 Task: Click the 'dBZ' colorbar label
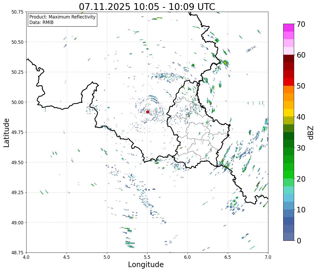tap(310, 132)
